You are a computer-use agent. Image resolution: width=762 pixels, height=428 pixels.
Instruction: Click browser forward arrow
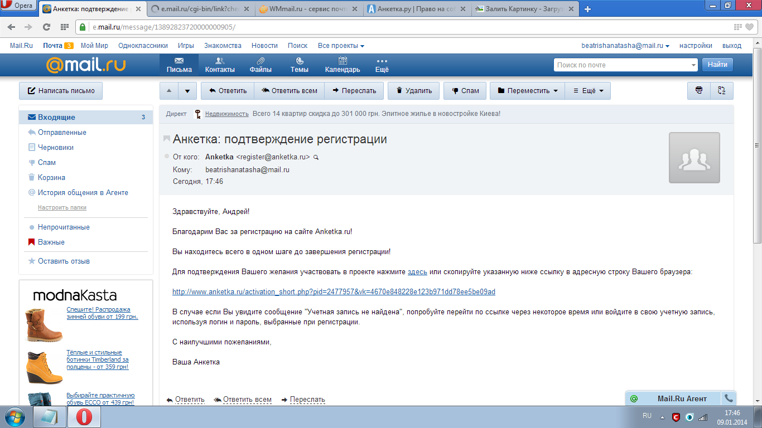(28, 27)
